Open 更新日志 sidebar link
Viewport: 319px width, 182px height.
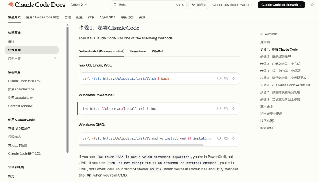click(14, 58)
